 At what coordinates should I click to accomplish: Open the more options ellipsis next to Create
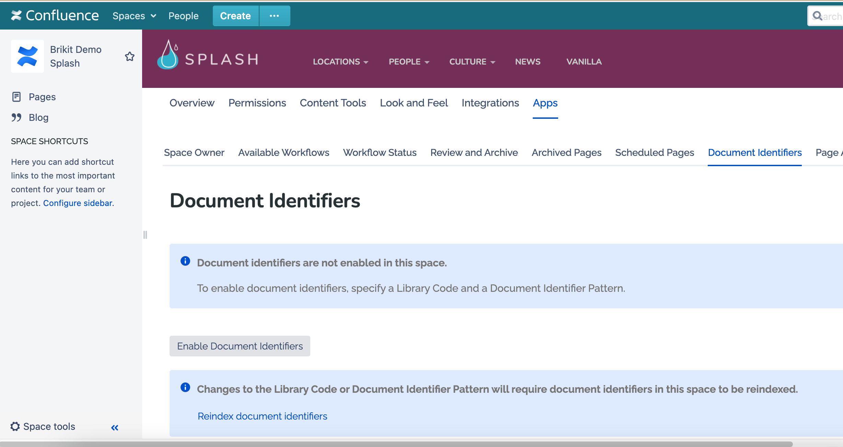[x=275, y=16]
